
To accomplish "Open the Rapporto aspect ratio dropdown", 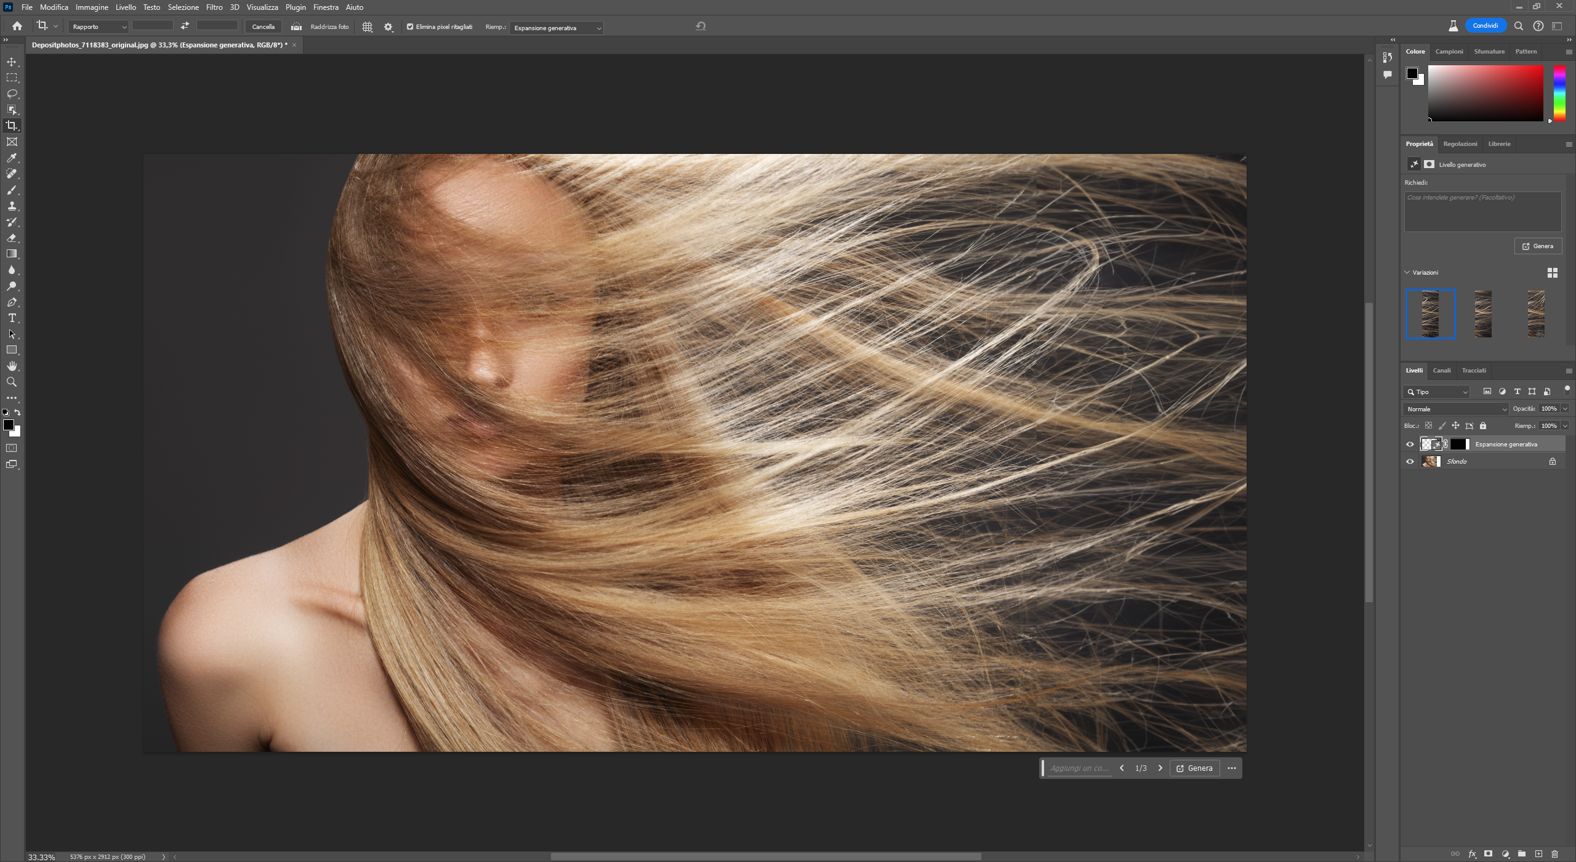I will 98,27.
